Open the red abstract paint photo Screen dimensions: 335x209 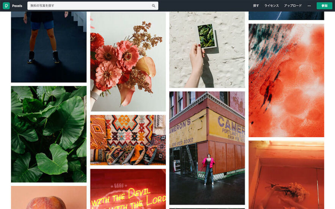click(286, 80)
